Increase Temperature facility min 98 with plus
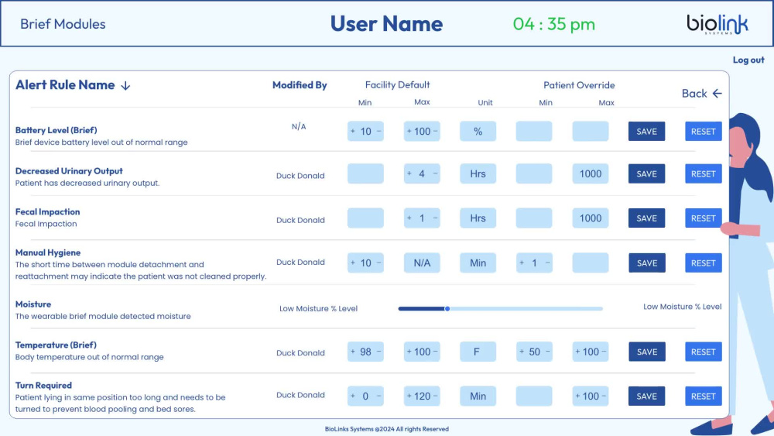This screenshot has height=436, width=774. coord(352,352)
